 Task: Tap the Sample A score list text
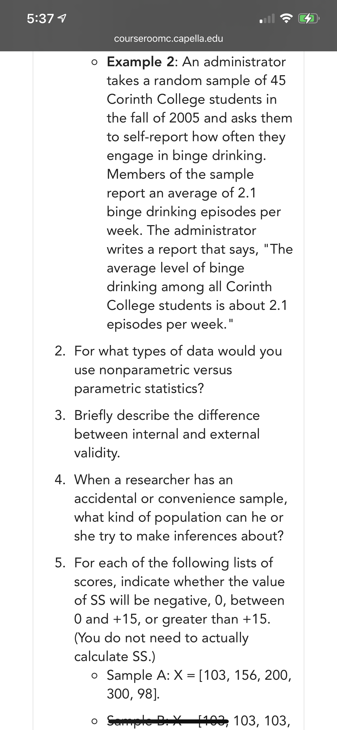tap(199, 684)
